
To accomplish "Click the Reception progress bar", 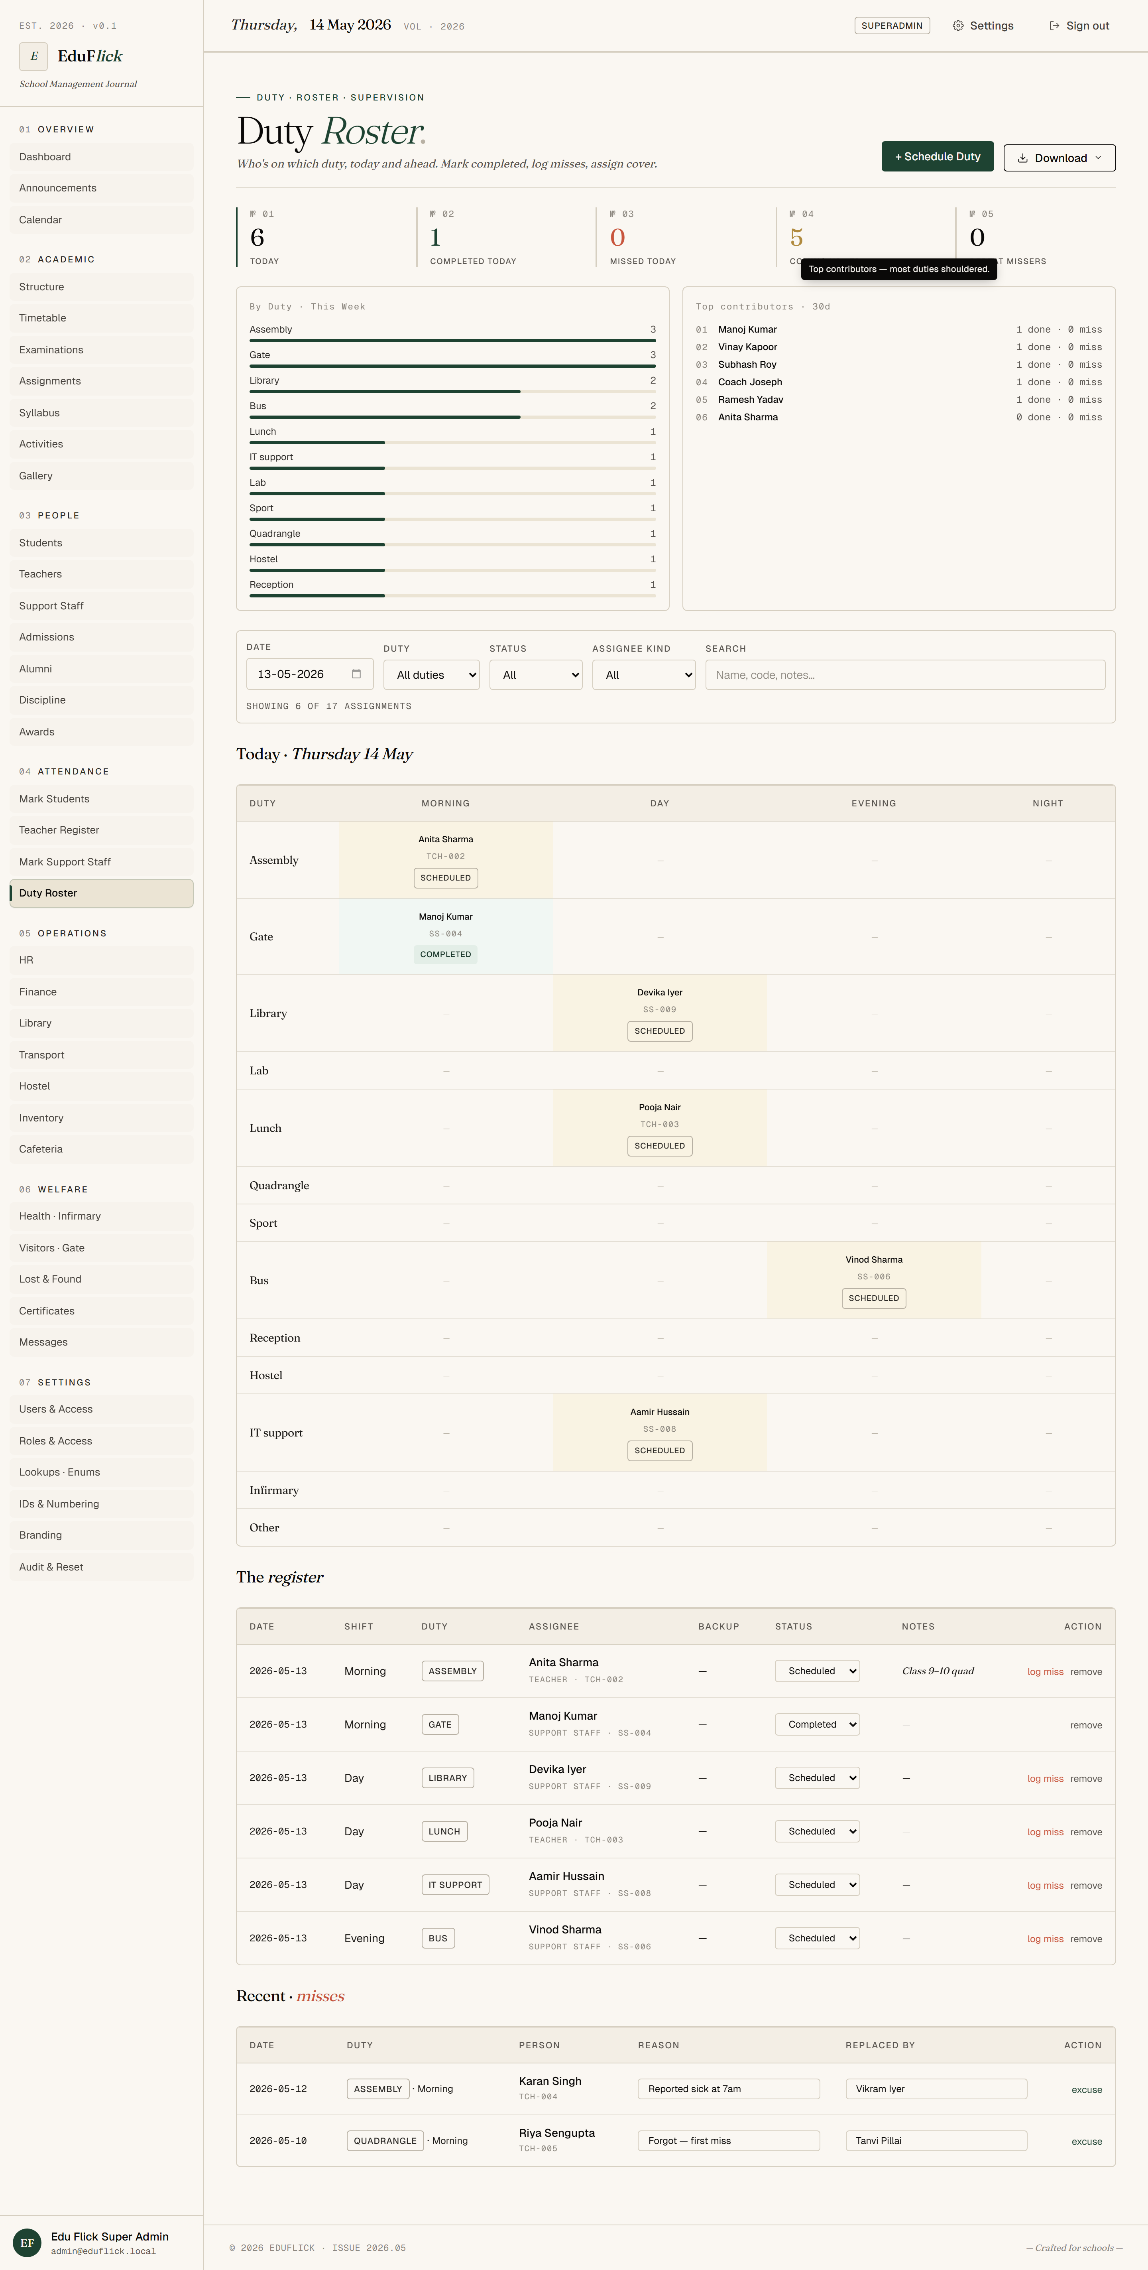I will click(453, 596).
